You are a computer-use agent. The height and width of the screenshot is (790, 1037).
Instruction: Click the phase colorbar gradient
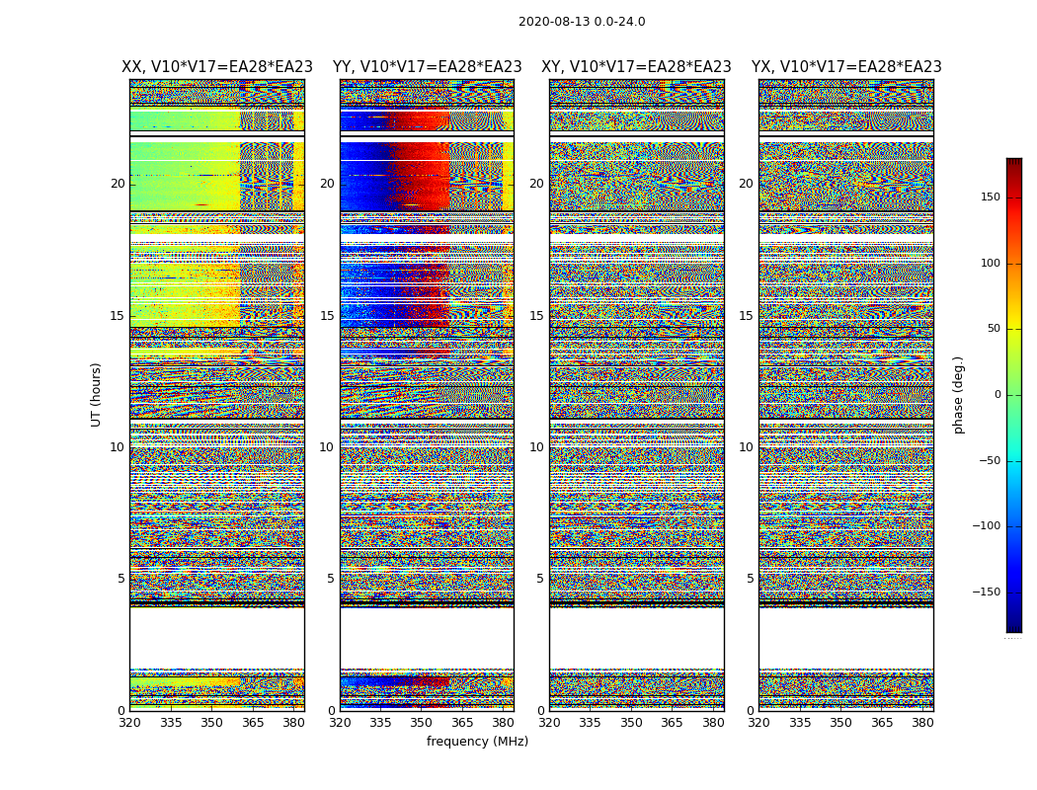tap(1013, 395)
